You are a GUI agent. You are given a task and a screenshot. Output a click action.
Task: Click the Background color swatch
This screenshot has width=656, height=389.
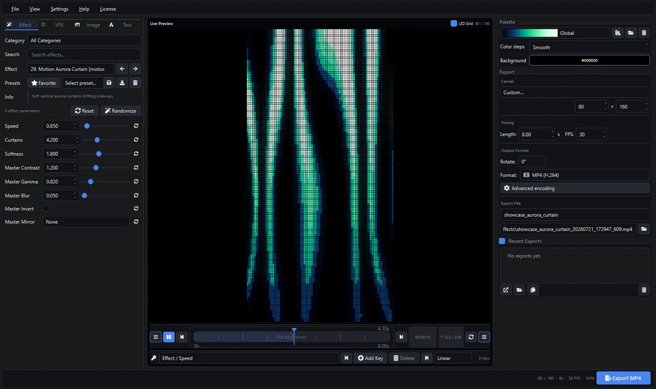point(589,61)
